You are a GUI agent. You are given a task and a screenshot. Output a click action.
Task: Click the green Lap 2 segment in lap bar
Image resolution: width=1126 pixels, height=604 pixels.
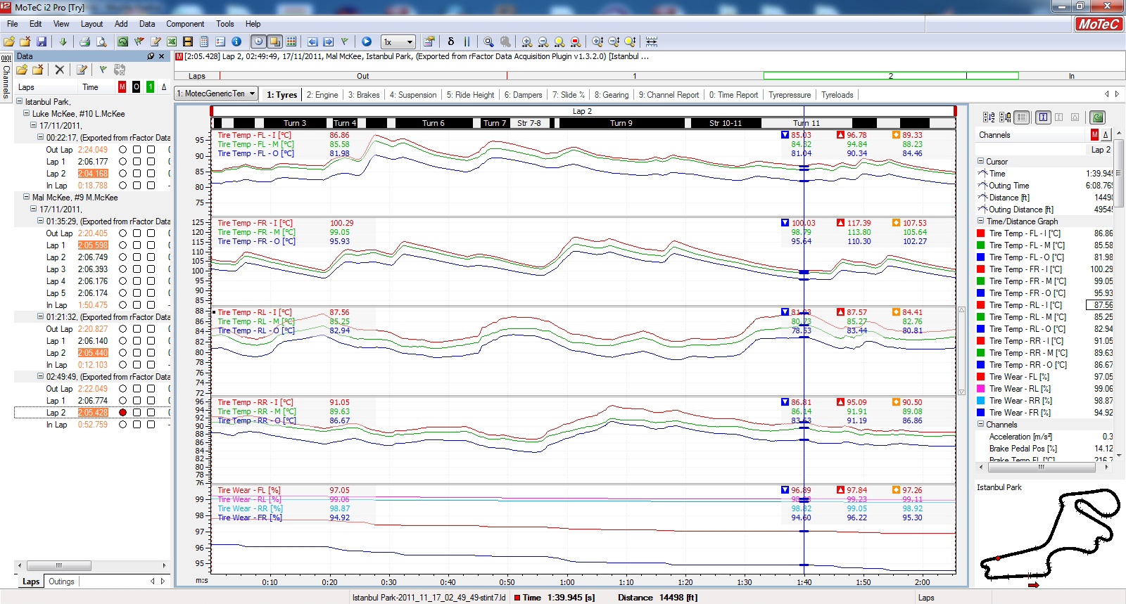[x=891, y=76]
